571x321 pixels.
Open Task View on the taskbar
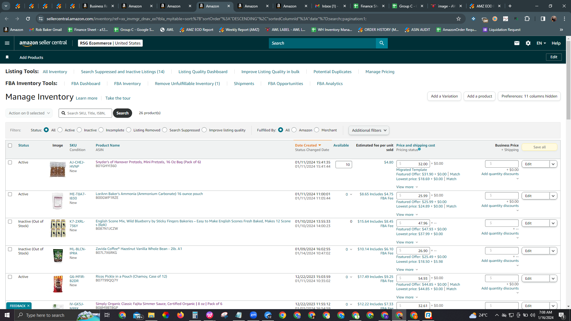[x=107, y=315]
